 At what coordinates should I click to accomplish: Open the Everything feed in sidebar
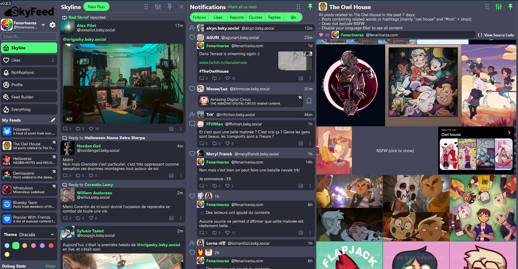pos(29,109)
